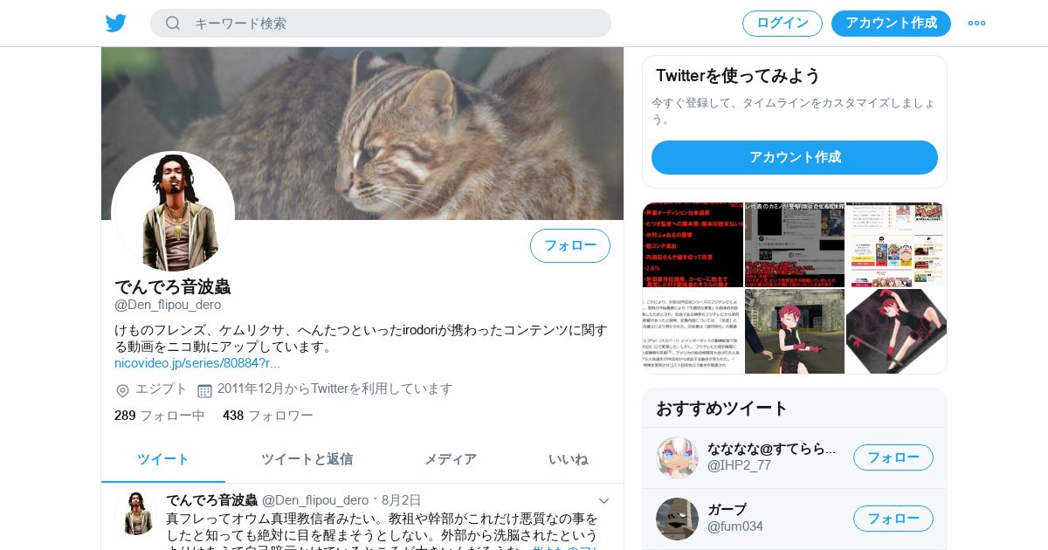Click the header アカウント作成 button
Screen dimensions: 1048x550
[891, 24]
